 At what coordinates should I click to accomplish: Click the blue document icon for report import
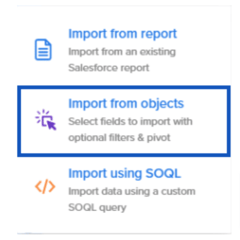pos(43,50)
